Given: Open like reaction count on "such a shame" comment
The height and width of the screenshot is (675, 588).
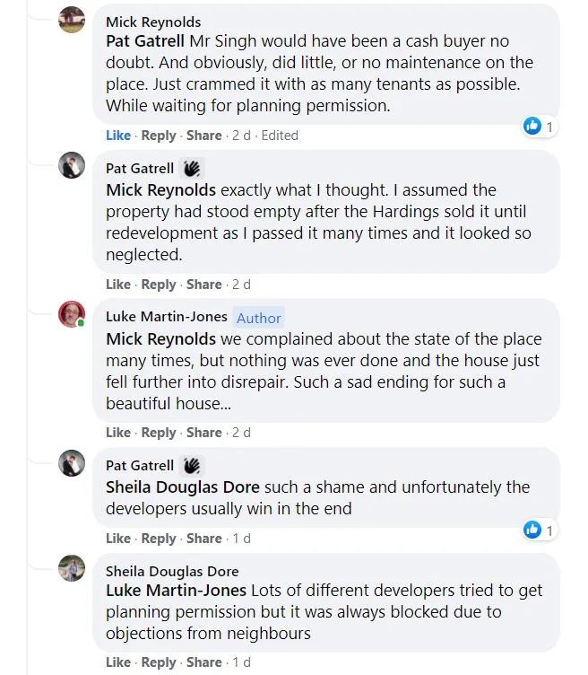Looking at the screenshot, I should pos(540,530).
